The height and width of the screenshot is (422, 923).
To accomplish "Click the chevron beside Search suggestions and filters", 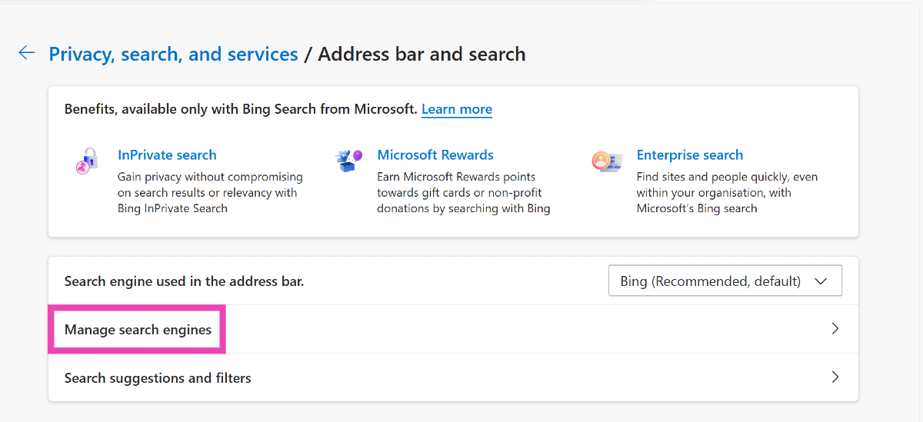I will 835,377.
